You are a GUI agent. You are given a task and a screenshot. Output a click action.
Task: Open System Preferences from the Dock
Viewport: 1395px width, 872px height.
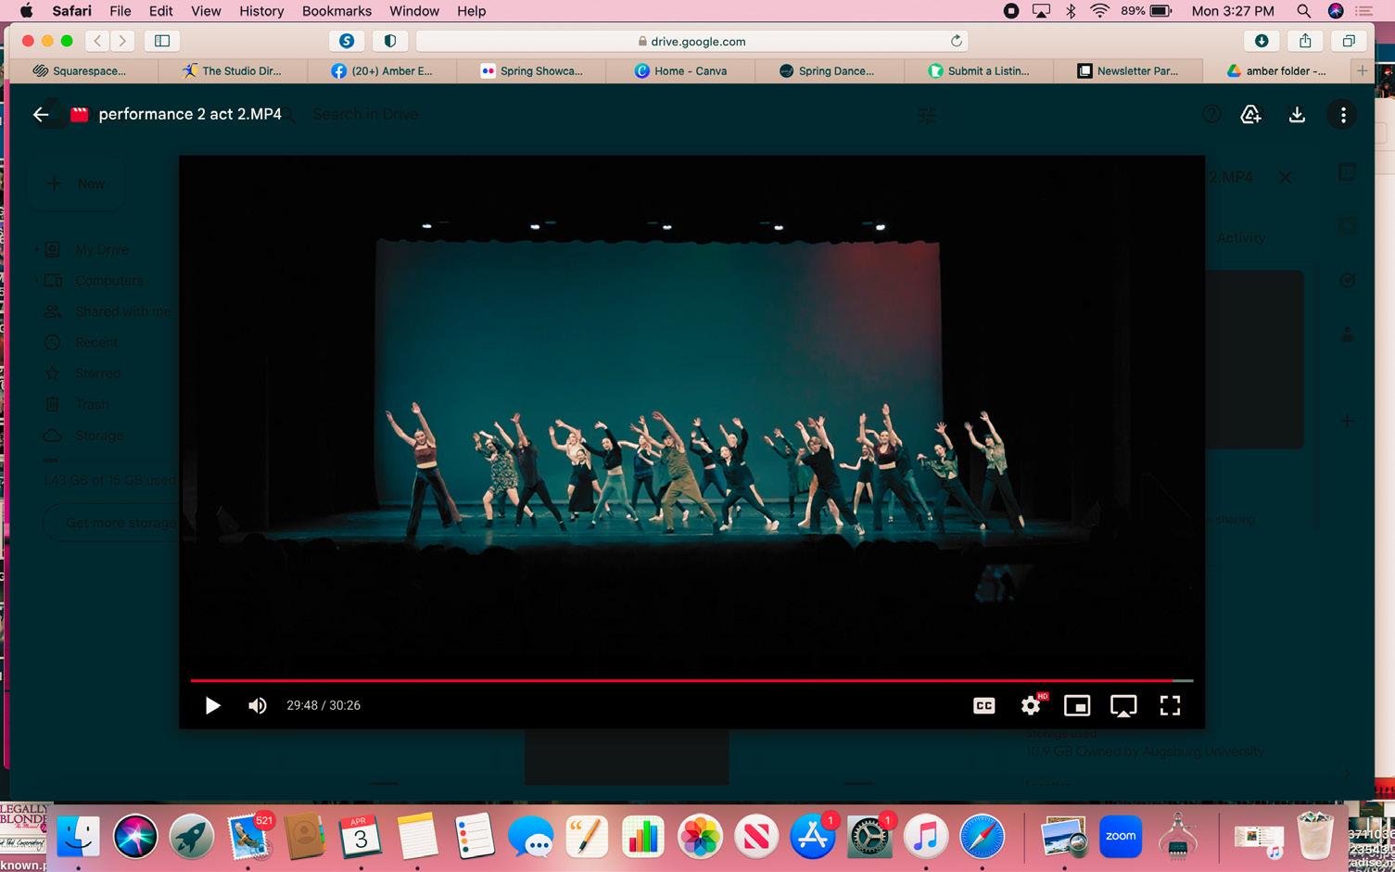869,838
